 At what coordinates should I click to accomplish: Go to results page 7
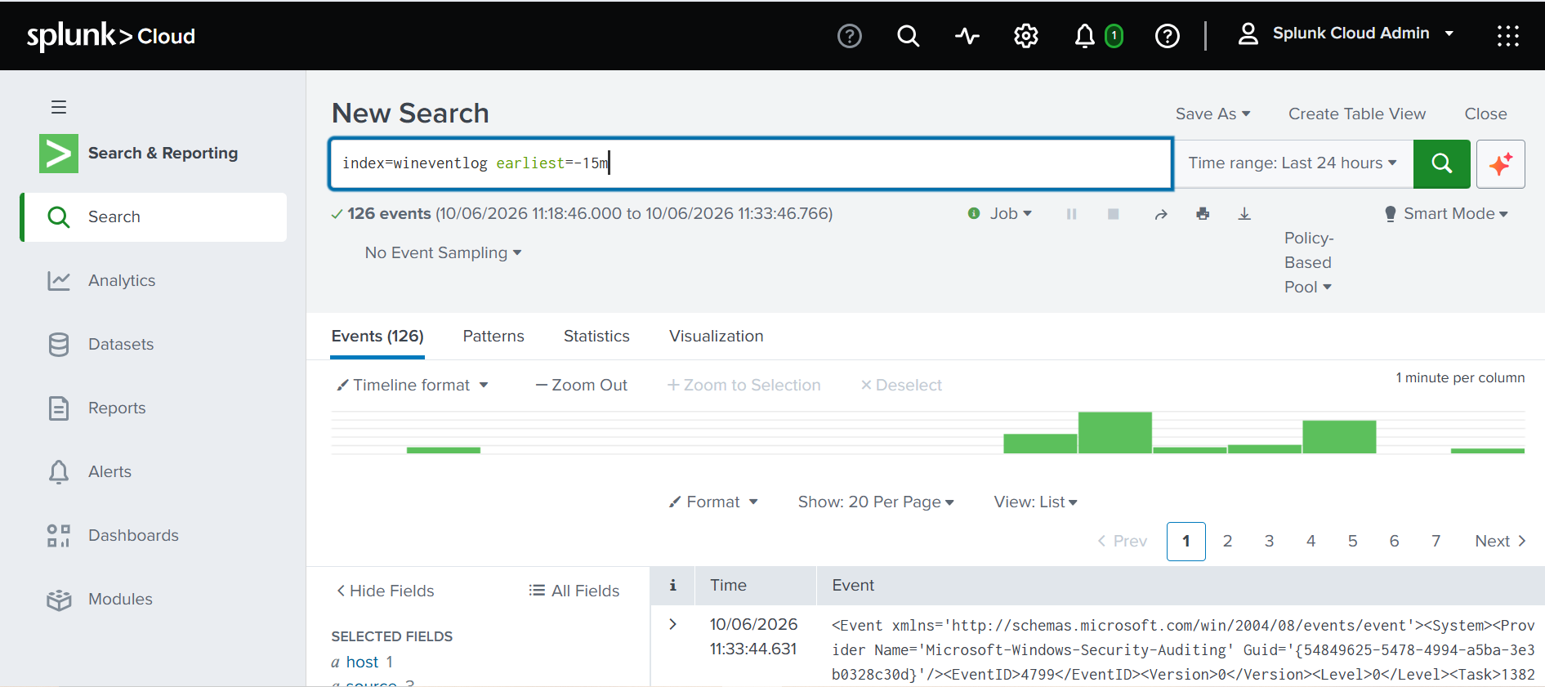tap(1436, 541)
